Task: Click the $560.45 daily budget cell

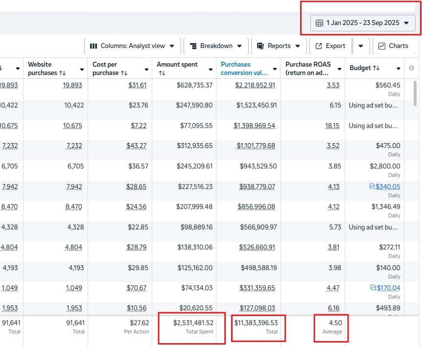Action: click(388, 85)
